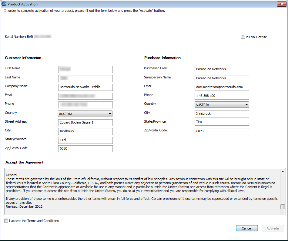
Task: Accept the Terms and Conditions checkbox
Action: pyautogui.click(x=6, y=221)
